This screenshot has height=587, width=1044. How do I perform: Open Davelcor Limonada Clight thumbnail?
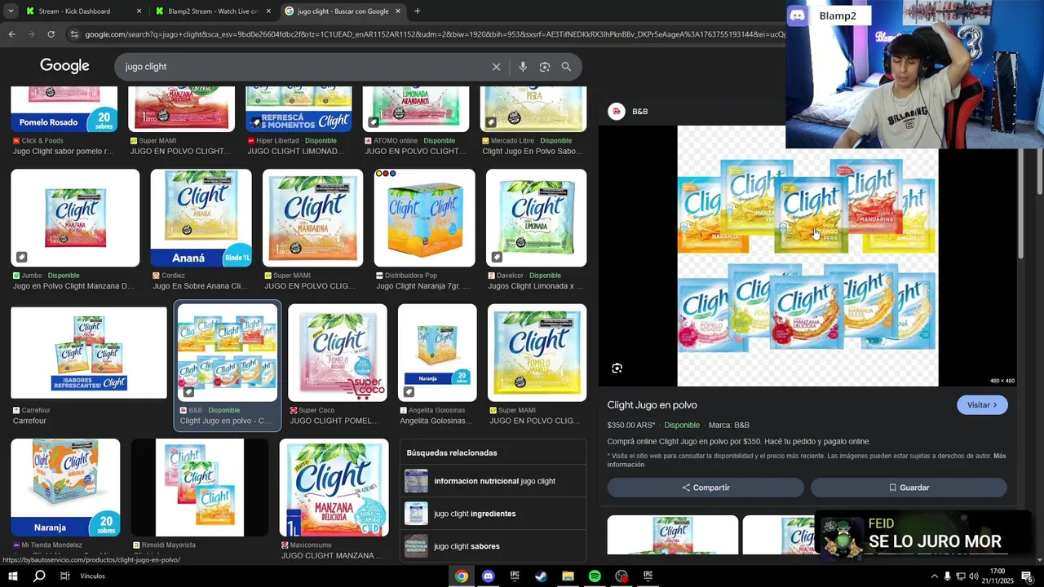tap(536, 218)
